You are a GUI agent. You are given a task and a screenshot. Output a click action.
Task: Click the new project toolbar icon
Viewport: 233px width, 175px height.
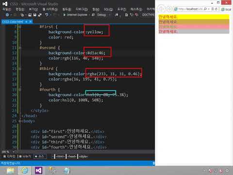click(x=22, y=15)
